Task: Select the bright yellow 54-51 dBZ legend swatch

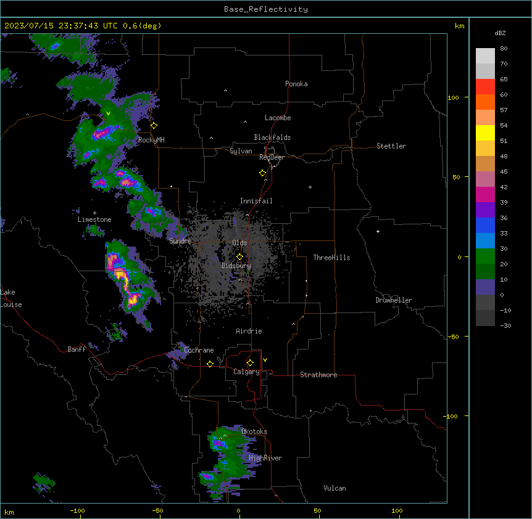Action: [x=485, y=133]
